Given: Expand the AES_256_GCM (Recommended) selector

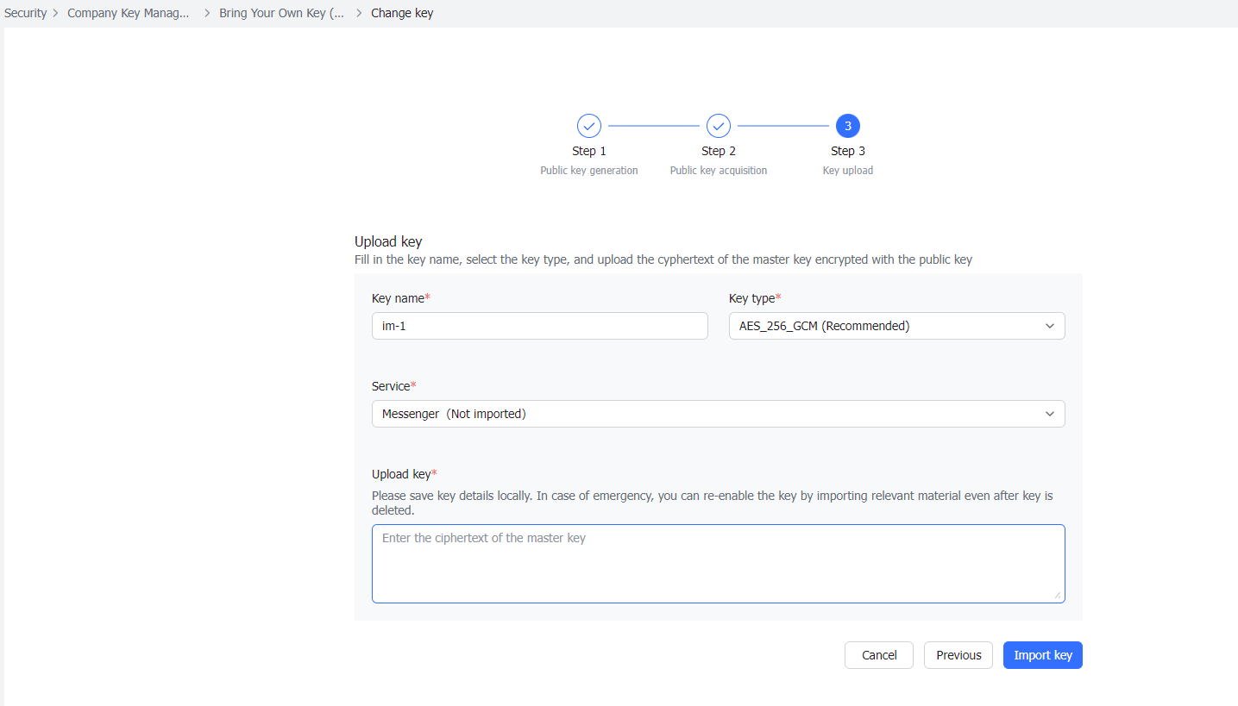Looking at the screenshot, I should 896,326.
